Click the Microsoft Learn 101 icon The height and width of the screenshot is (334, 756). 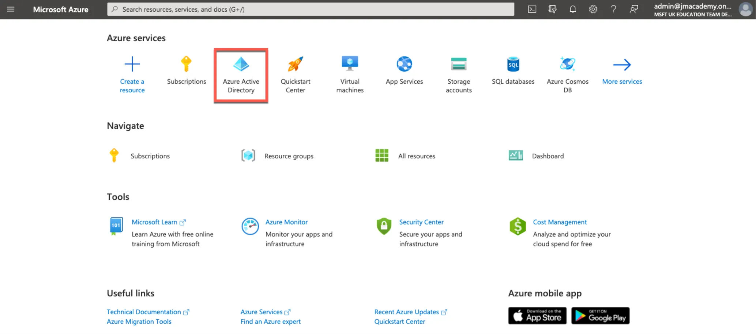(x=116, y=226)
